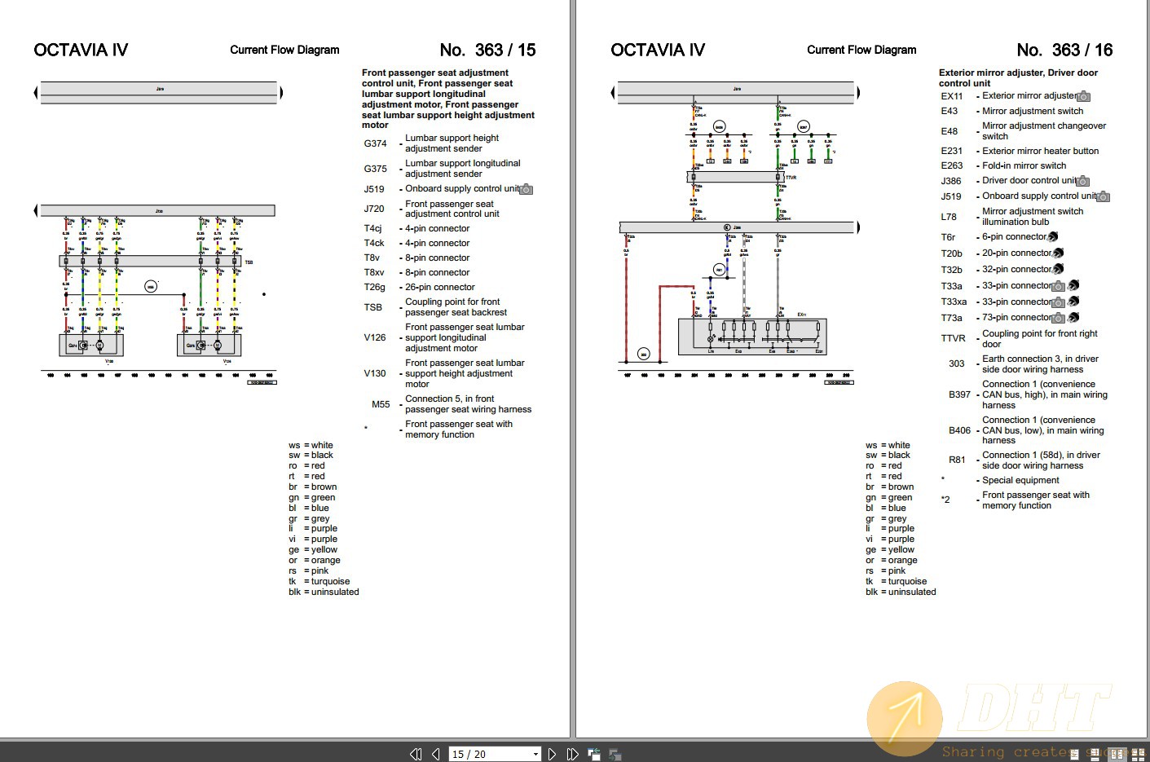The height and width of the screenshot is (762, 1150).
Task: Click 'Current Flow Diagram' on right page
Action: (861, 50)
